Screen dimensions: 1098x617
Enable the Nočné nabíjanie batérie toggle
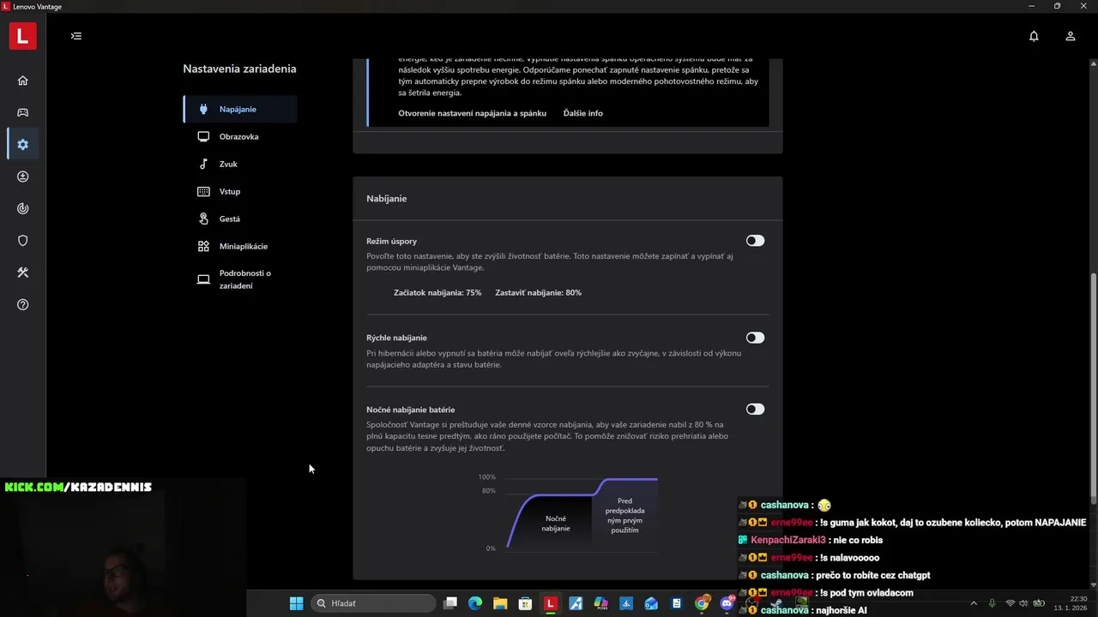(755, 410)
